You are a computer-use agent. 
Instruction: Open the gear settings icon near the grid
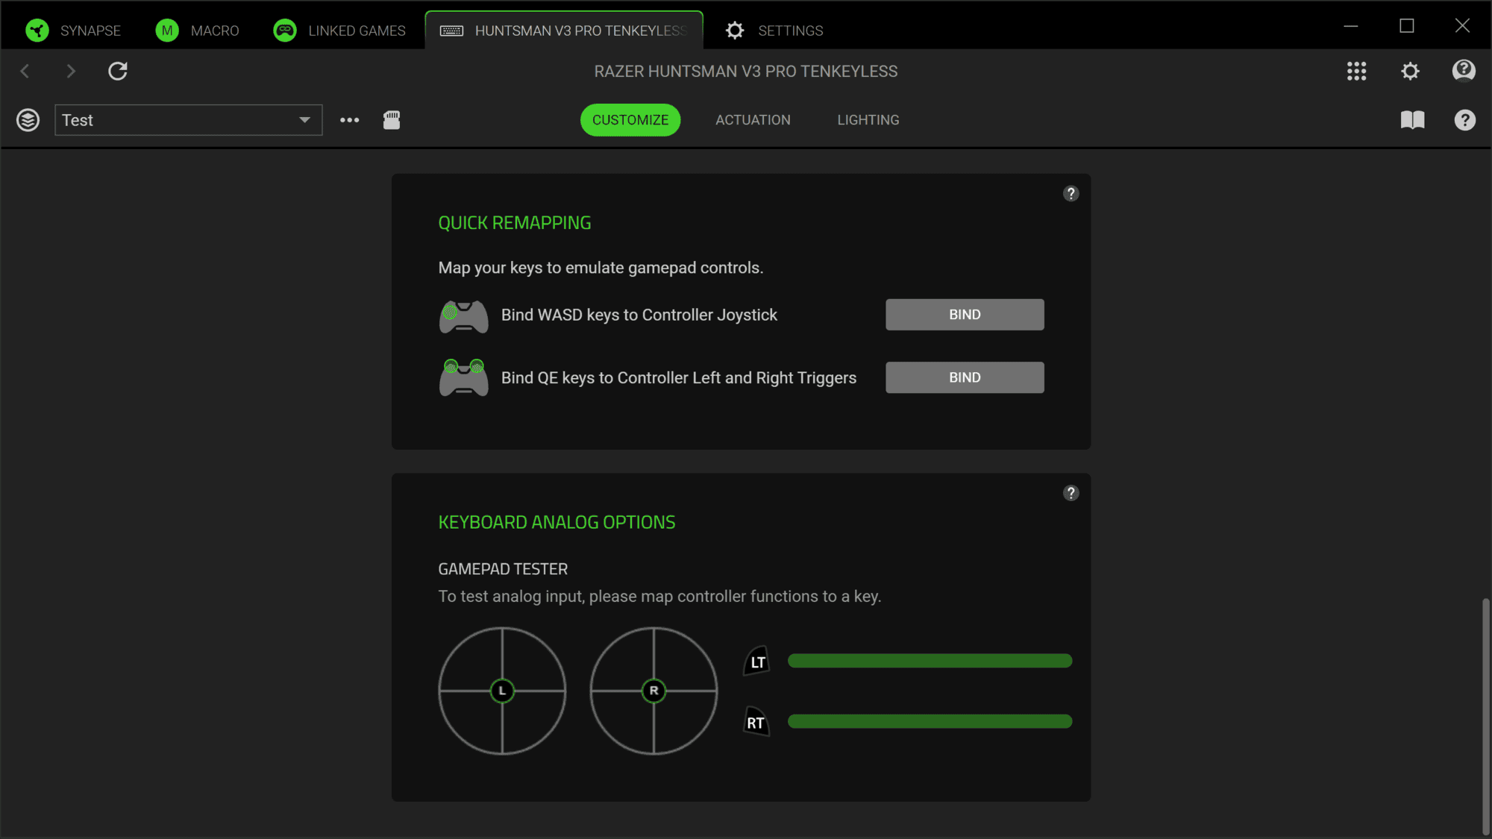click(x=1410, y=71)
